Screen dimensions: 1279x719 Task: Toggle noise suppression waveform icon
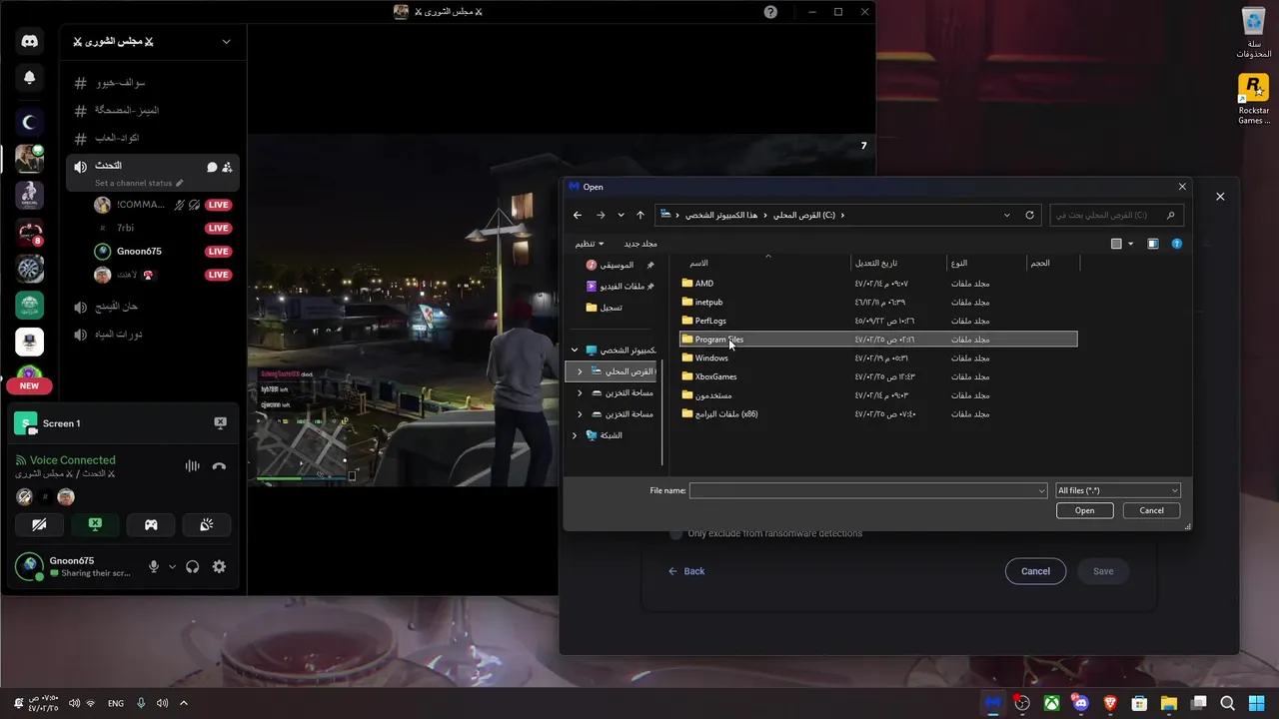click(192, 466)
